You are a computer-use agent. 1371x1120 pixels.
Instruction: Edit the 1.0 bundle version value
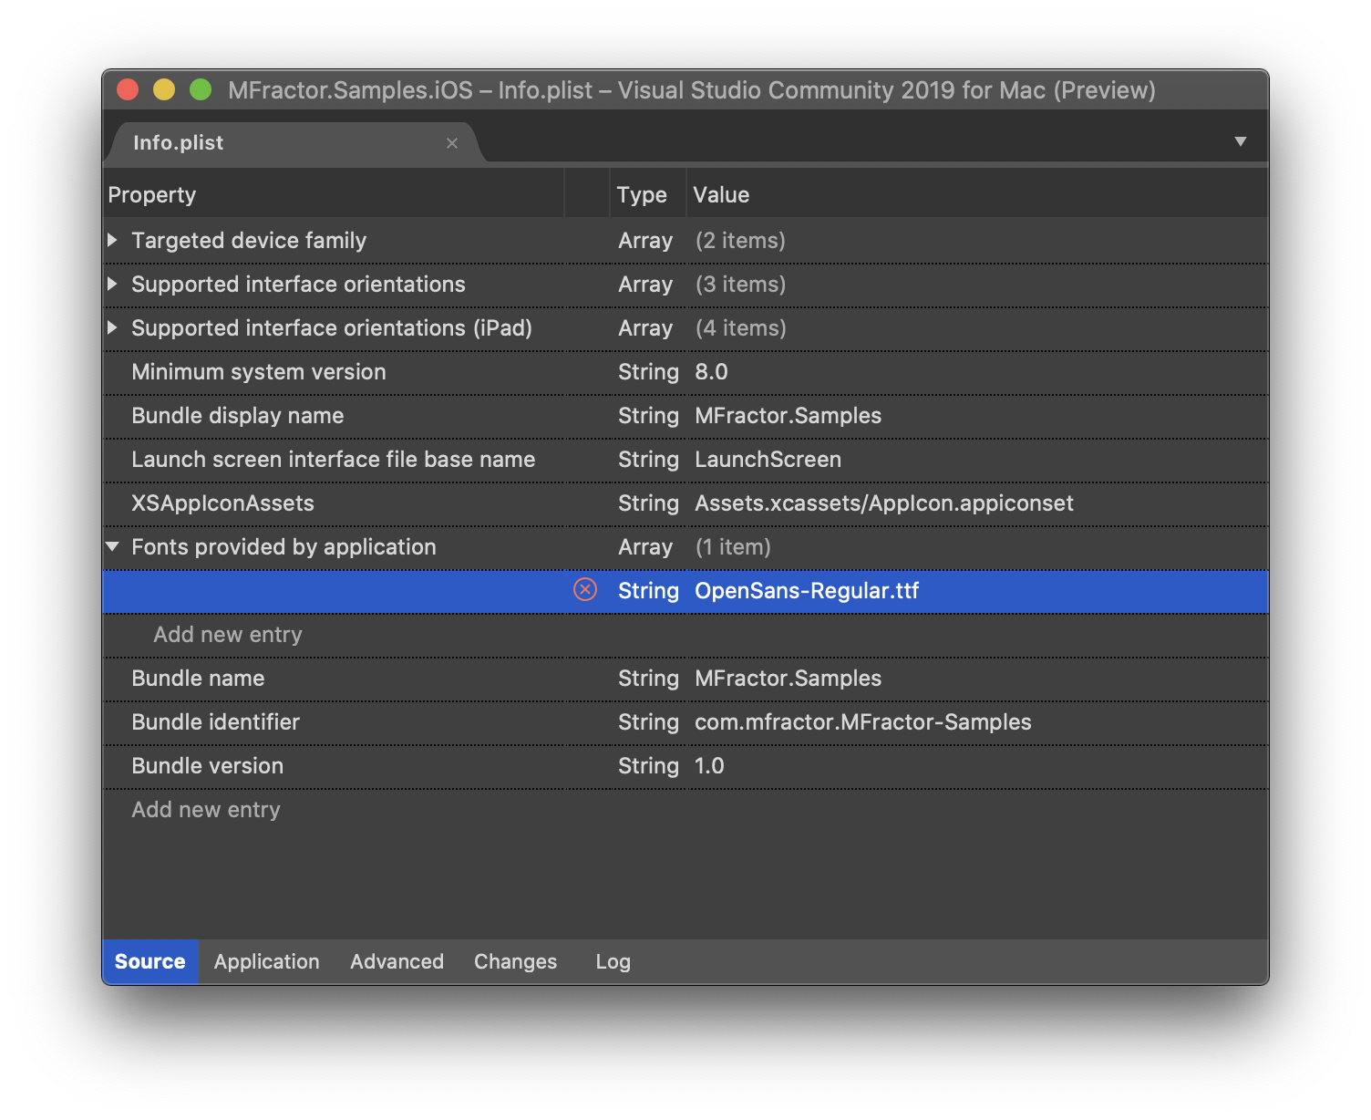click(709, 765)
